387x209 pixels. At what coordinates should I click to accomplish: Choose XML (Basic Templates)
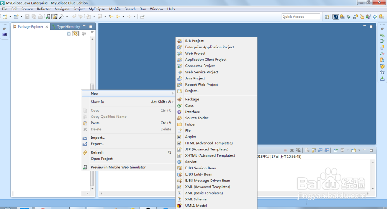click(216, 193)
